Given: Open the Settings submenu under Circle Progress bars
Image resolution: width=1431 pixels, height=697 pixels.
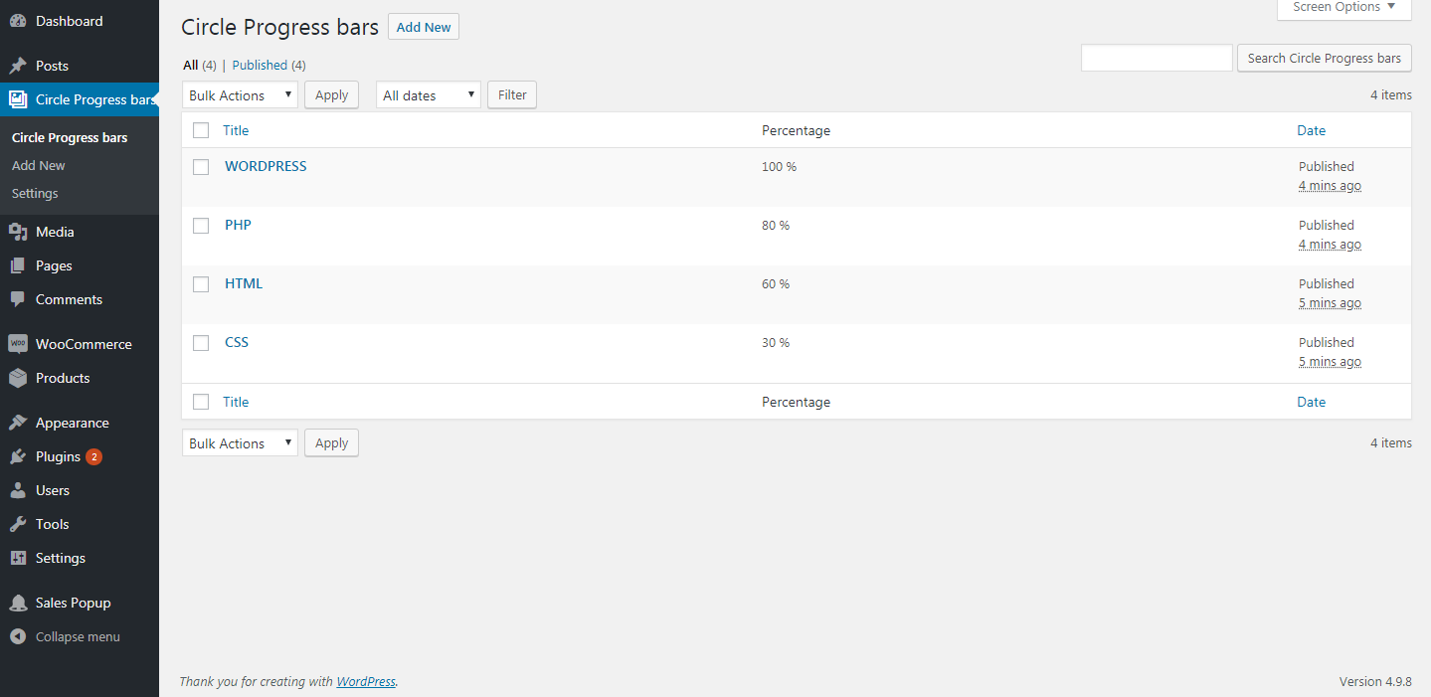Looking at the screenshot, I should [x=35, y=193].
